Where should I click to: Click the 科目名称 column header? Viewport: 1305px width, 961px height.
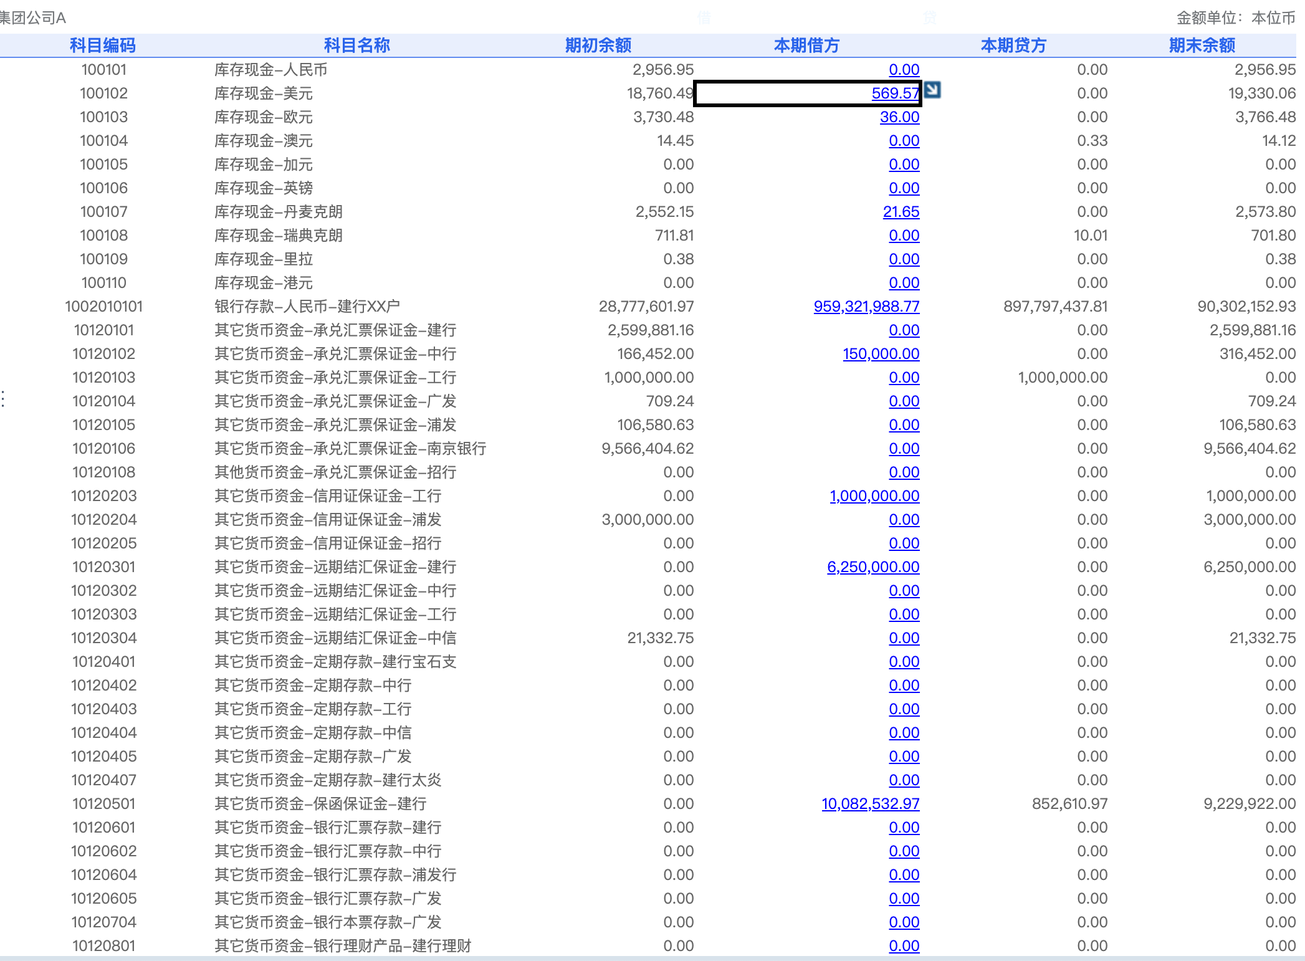coord(356,45)
